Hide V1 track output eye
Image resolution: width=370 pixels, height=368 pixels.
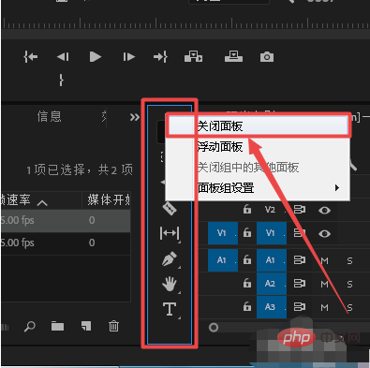pyautogui.click(x=324, y=234)
